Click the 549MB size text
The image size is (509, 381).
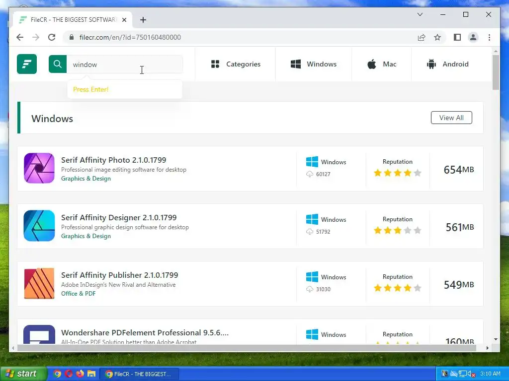459,285
